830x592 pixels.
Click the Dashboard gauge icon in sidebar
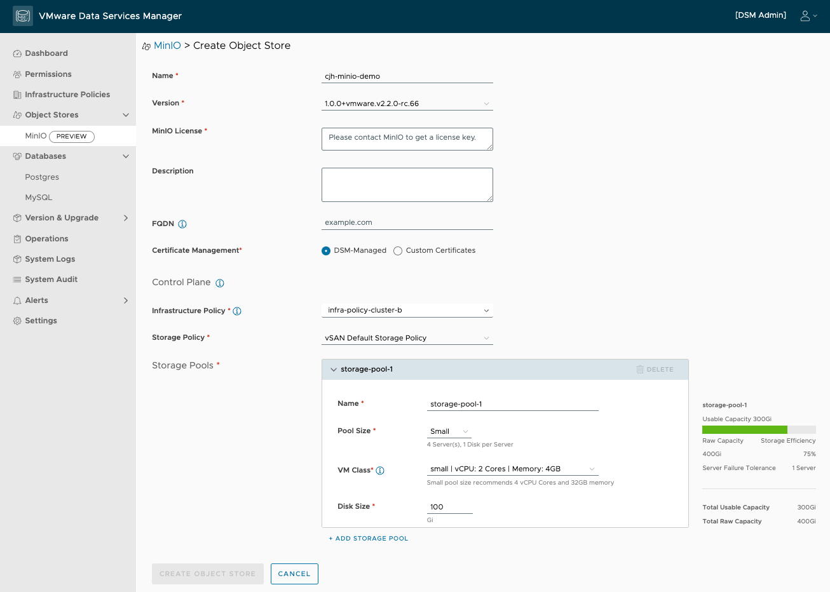pos(17,54)
